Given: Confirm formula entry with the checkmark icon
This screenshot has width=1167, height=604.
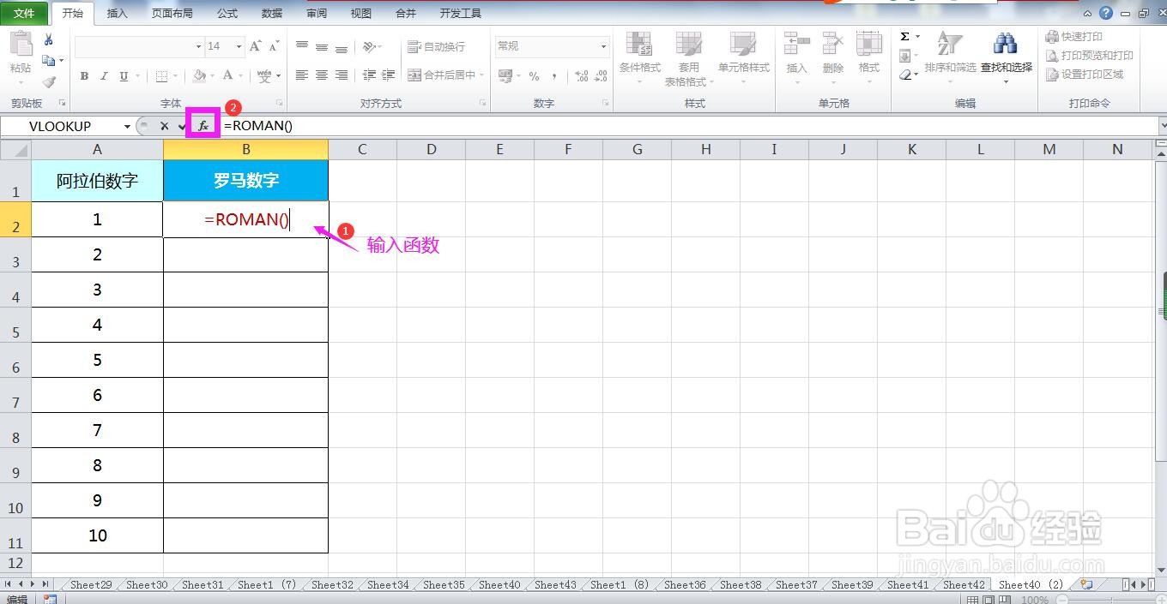Looking at the screenshot, I should point(182,126).
